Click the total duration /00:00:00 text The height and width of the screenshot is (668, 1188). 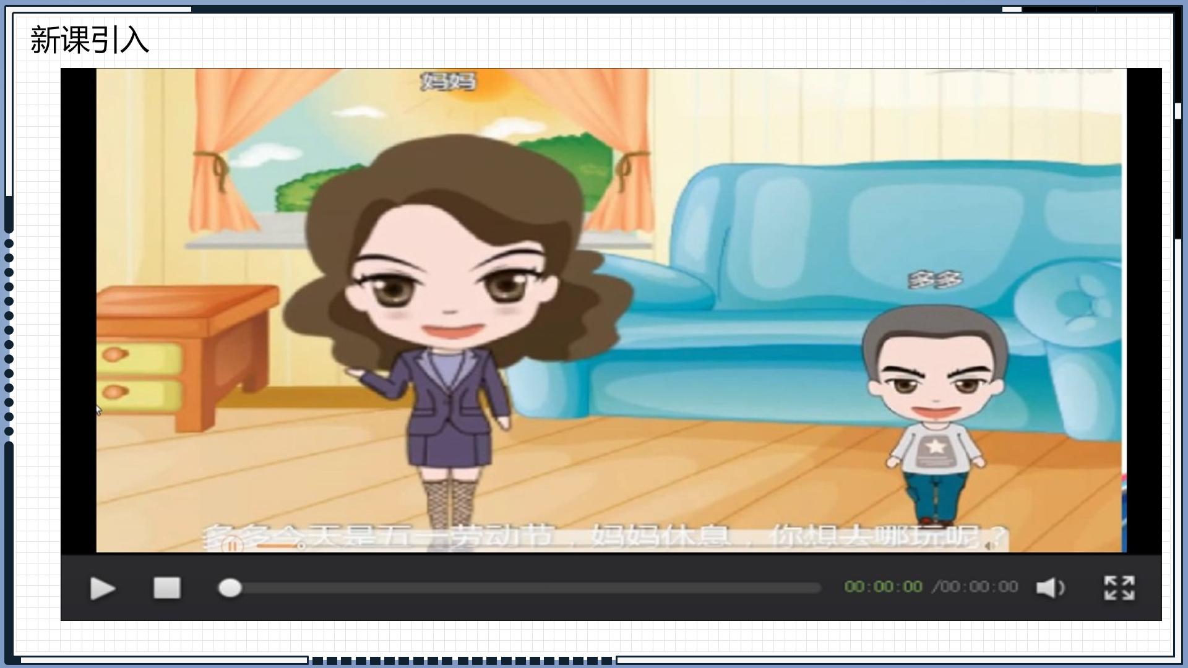click(x=975, y=586)
